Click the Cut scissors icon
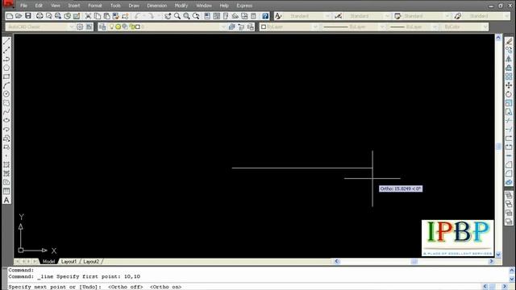The height and width of the screenshot is (290, 516). click(x=88, y=16)
